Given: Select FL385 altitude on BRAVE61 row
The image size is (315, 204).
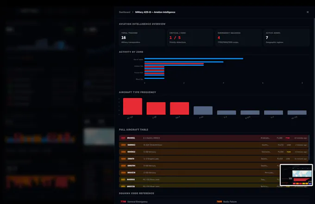Looking at the screenshot, I should click(279, 138).
